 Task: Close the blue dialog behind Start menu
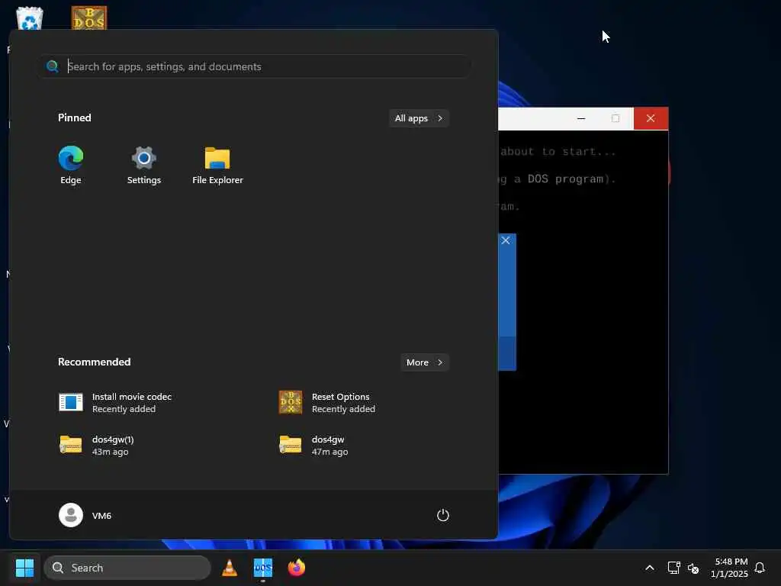pyautogui.click(x=506, y=240)
